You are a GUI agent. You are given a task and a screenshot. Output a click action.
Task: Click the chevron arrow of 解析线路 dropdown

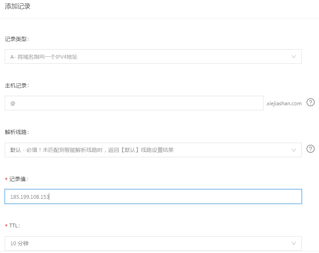[x=294, y=150]
